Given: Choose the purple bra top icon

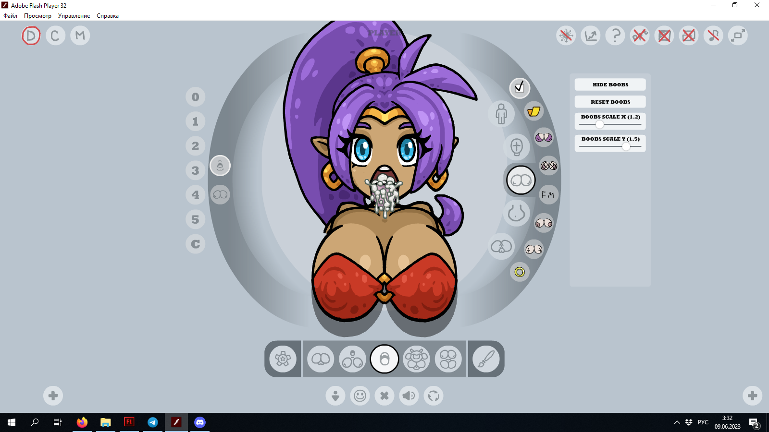Looking at the screenshot, I should pos(544,138).
